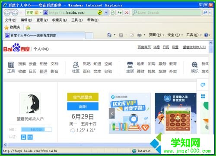This screenshot has height=156, width=216.
Task: Click the carousel previous arrow
Action: 112,113
